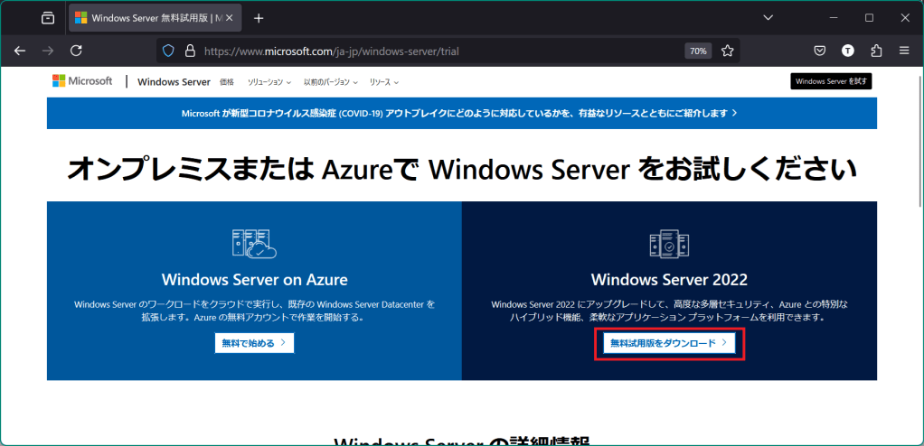Click the tracking protection shield icon
This screenshot has height=446, width=924.
coord(168,51)
